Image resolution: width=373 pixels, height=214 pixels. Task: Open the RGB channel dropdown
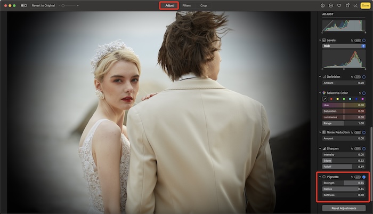[x=344, y=46]
